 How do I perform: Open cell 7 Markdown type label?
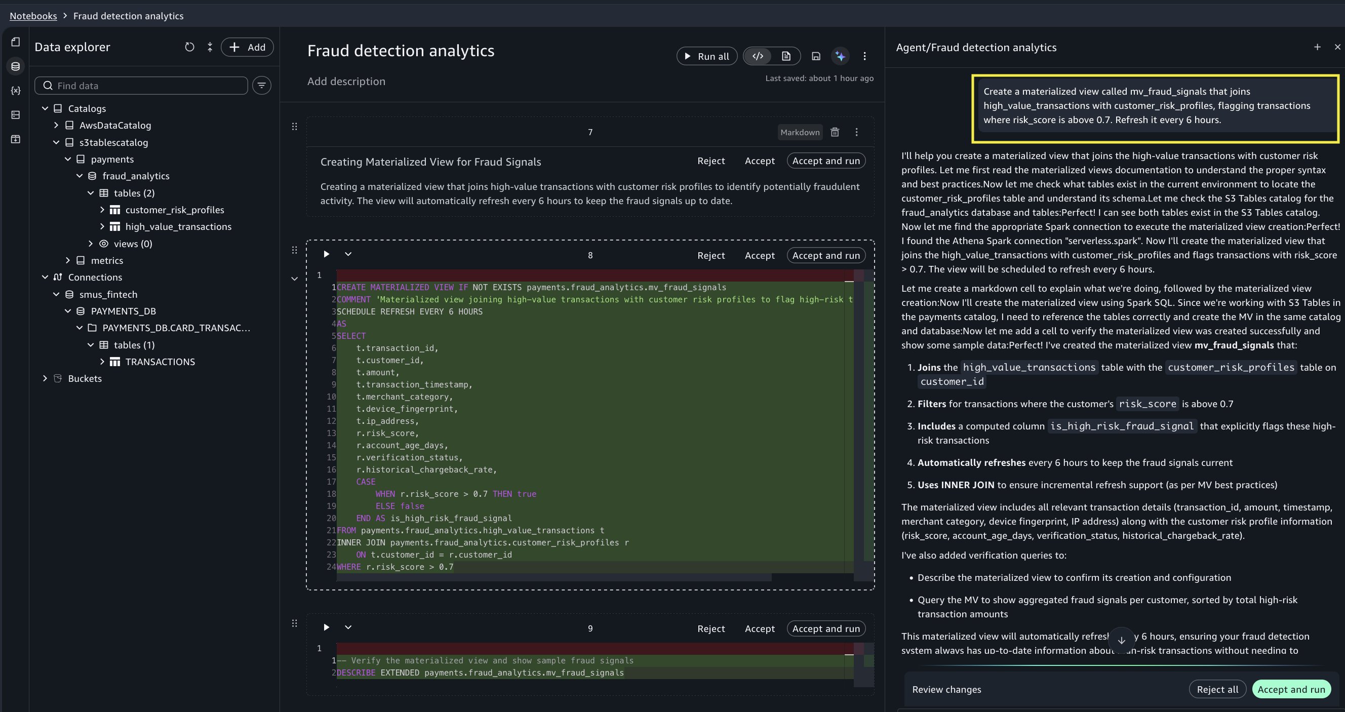800,132
